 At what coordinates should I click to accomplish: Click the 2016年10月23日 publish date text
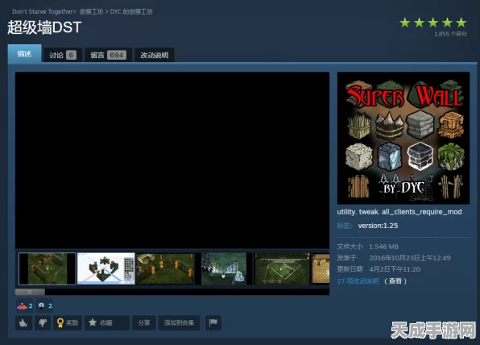410,258
